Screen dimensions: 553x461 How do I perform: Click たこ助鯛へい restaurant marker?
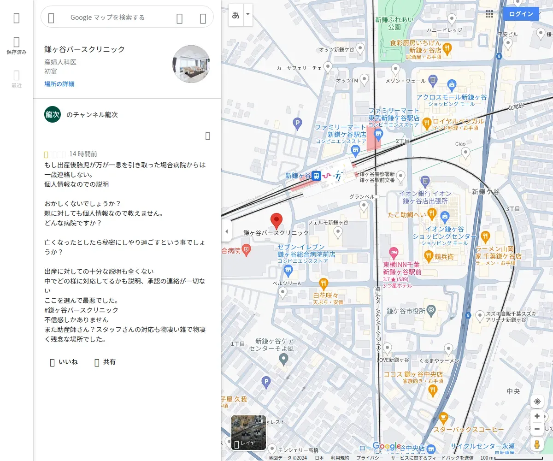click(x=432, y=213)
